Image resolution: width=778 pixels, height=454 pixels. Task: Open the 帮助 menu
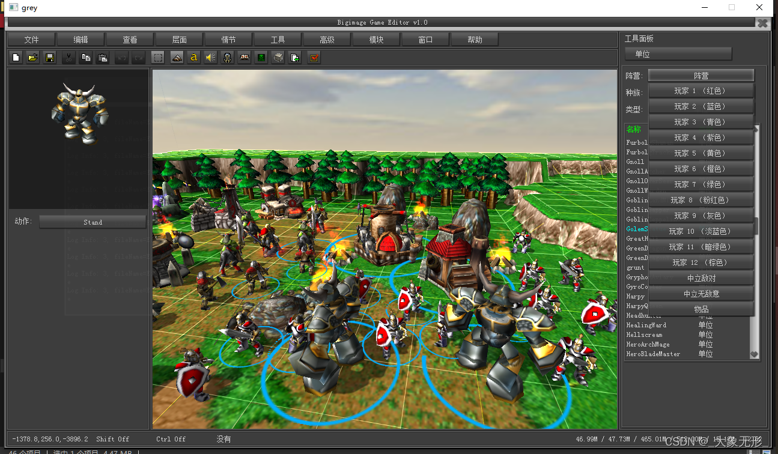tap(475, 40)
